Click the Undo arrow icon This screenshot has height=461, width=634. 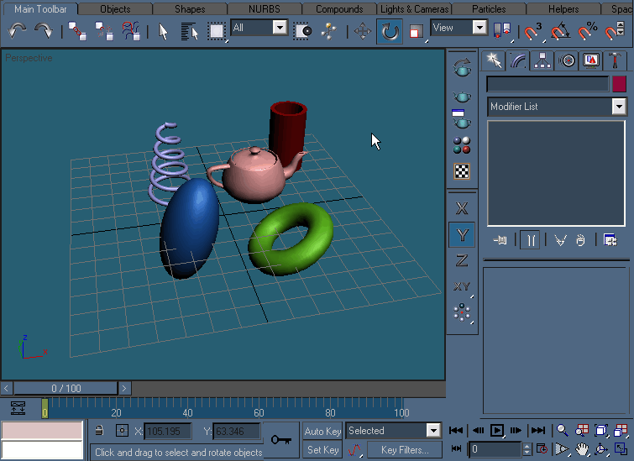[18, 31]
